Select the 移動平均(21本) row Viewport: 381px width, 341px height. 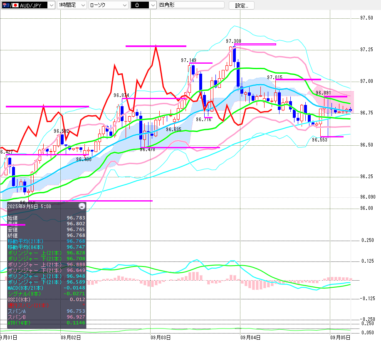(47, 241)
